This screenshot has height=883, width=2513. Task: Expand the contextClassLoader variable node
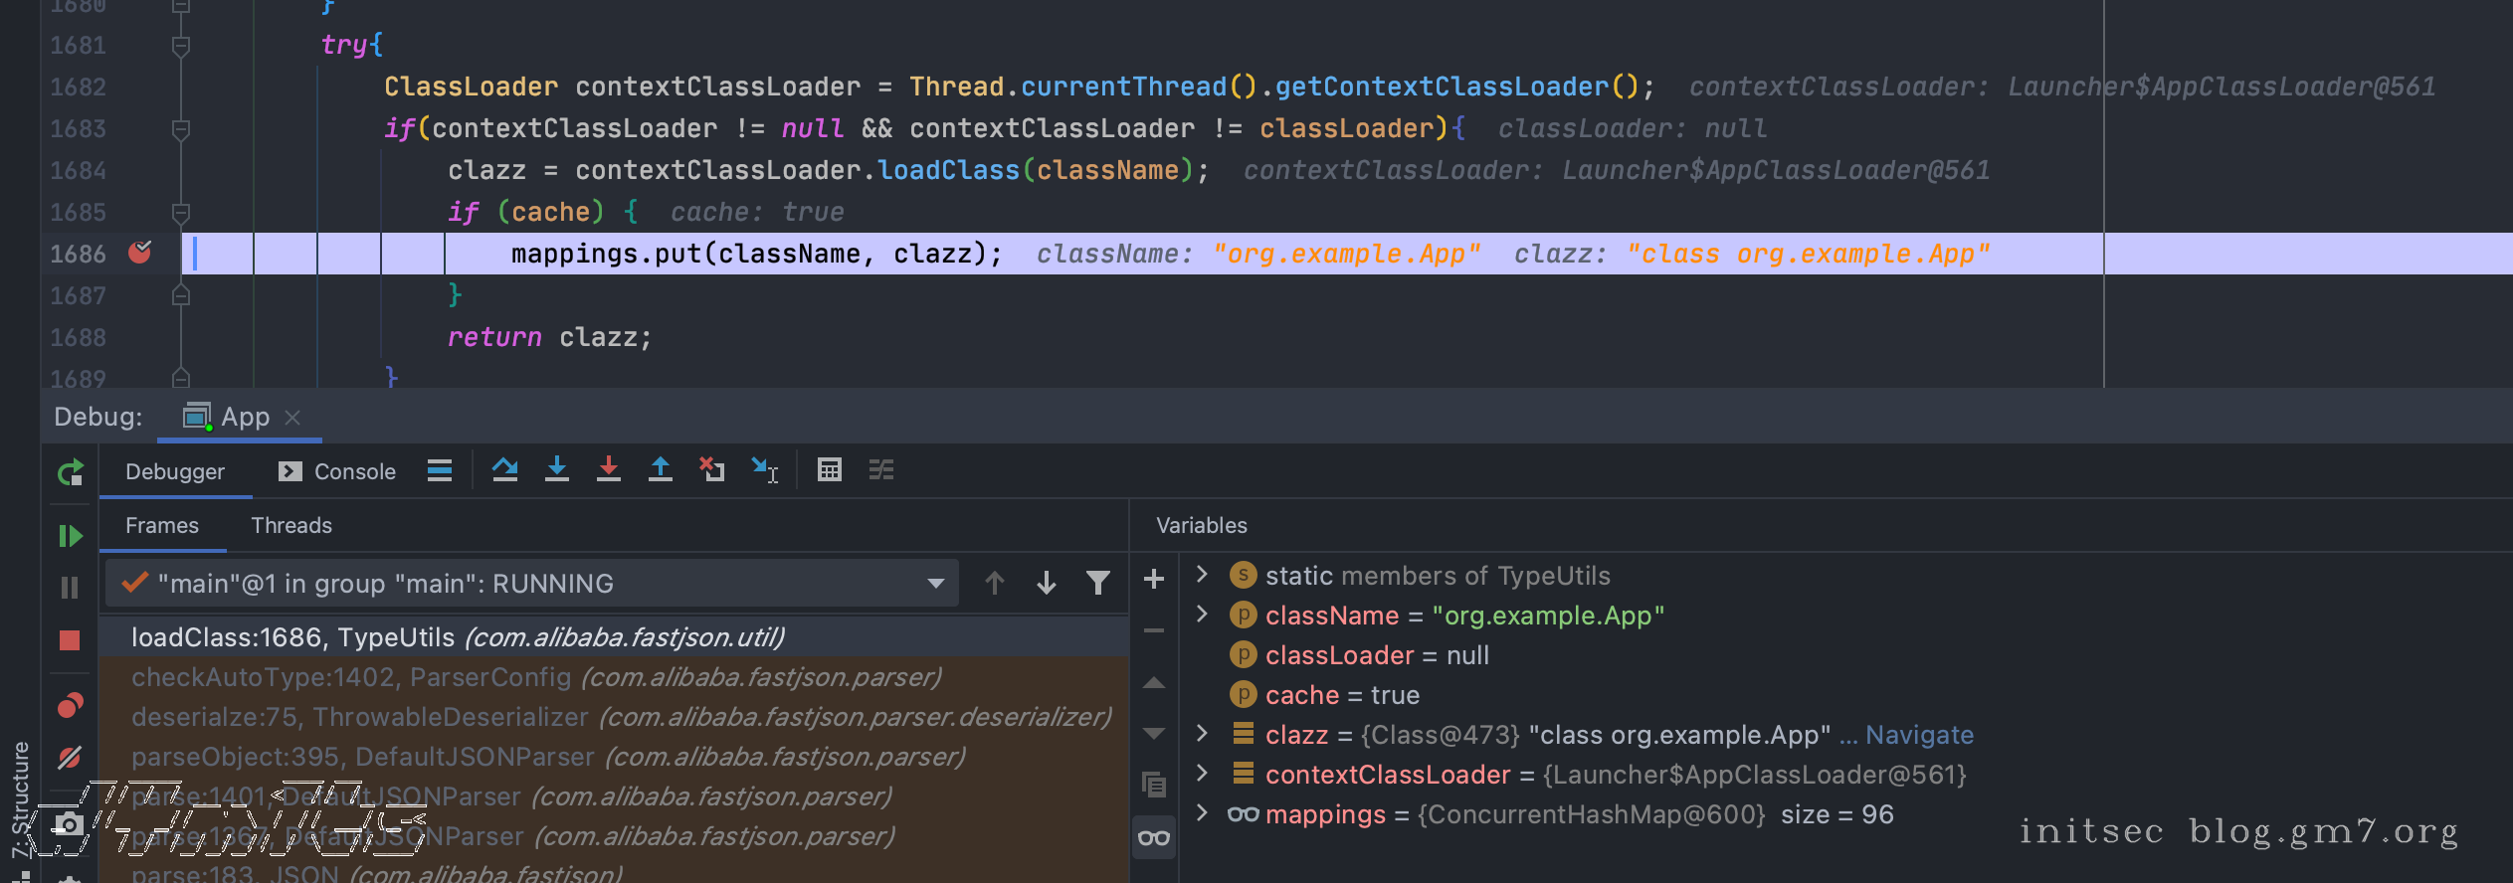point(1202,774)
